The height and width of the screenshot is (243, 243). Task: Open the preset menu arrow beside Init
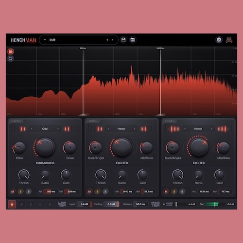tap(45, 40)
